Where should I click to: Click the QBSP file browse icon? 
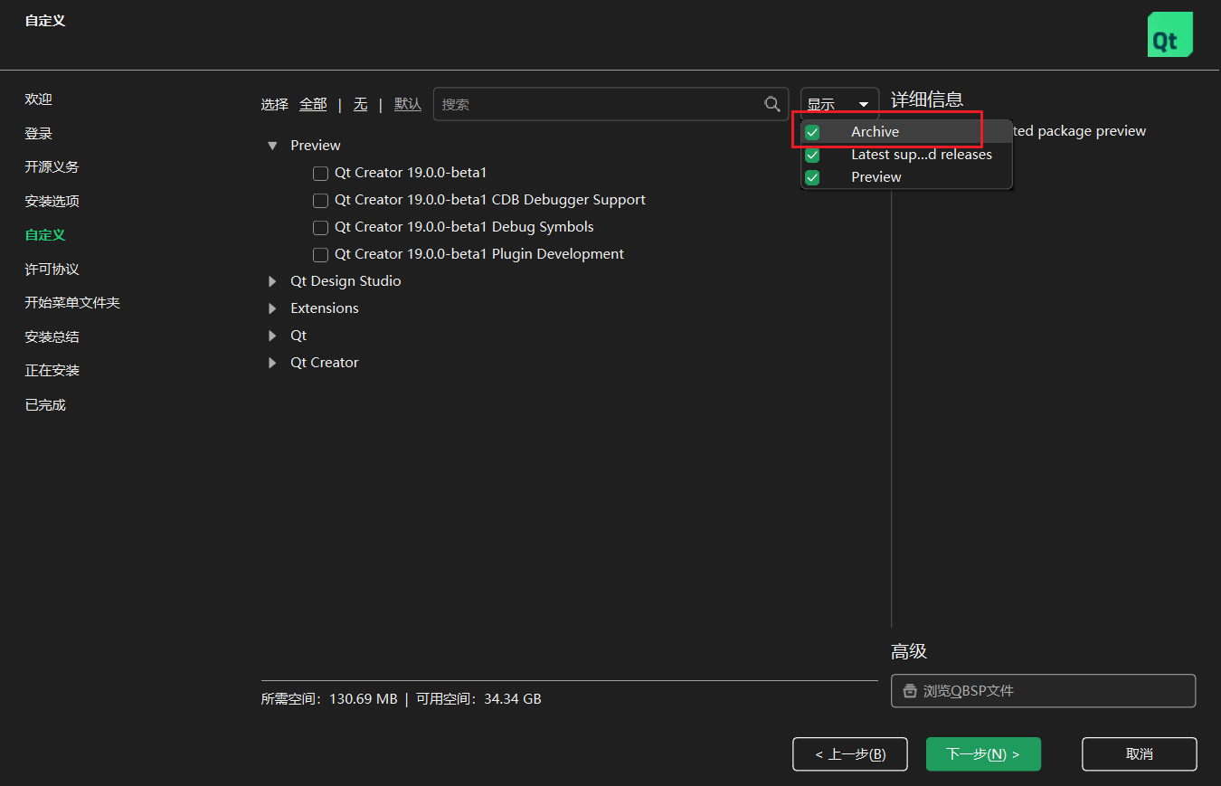(x=910, y=691)
